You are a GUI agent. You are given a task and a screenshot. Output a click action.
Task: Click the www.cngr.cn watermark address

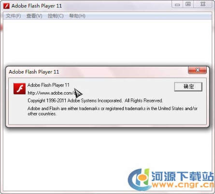tap(183, 185)
